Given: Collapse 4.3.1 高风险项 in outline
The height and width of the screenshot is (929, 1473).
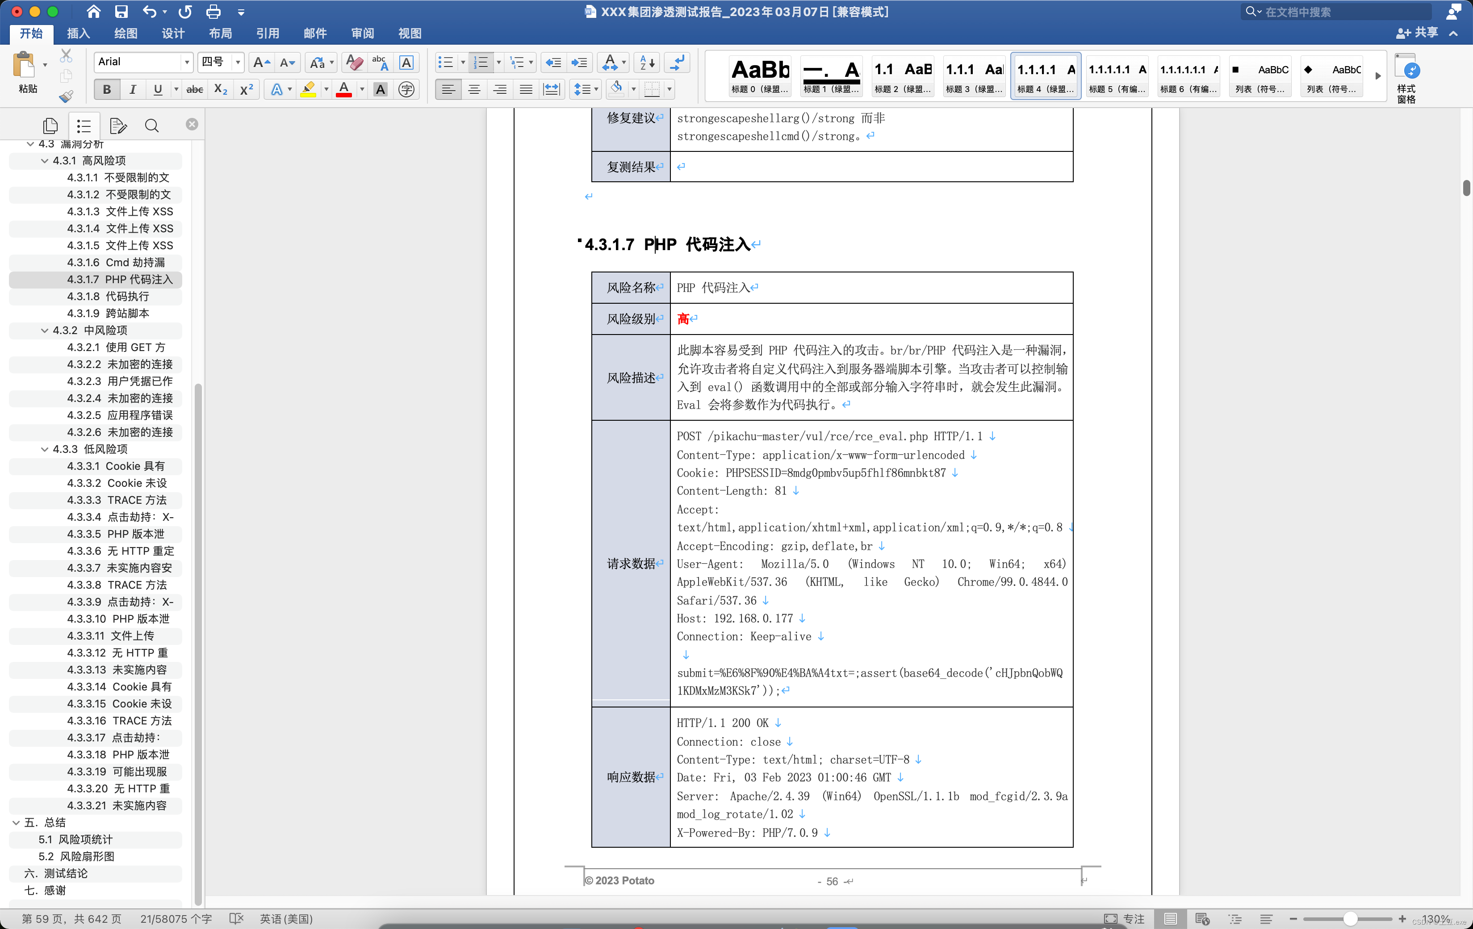Looking at the screenshot, I should click(45, 161).
